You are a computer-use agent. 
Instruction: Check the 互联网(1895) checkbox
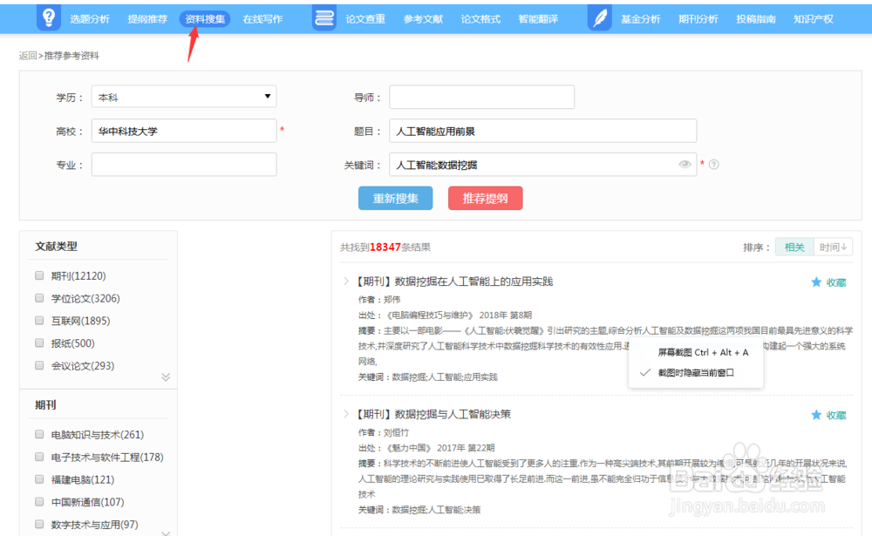(x=39, y=320)
